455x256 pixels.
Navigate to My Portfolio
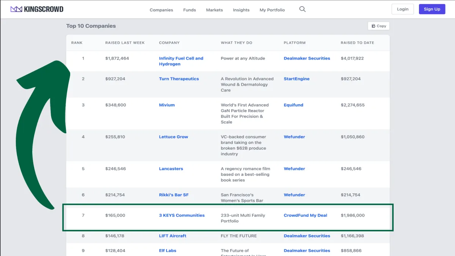click(272, 10)
